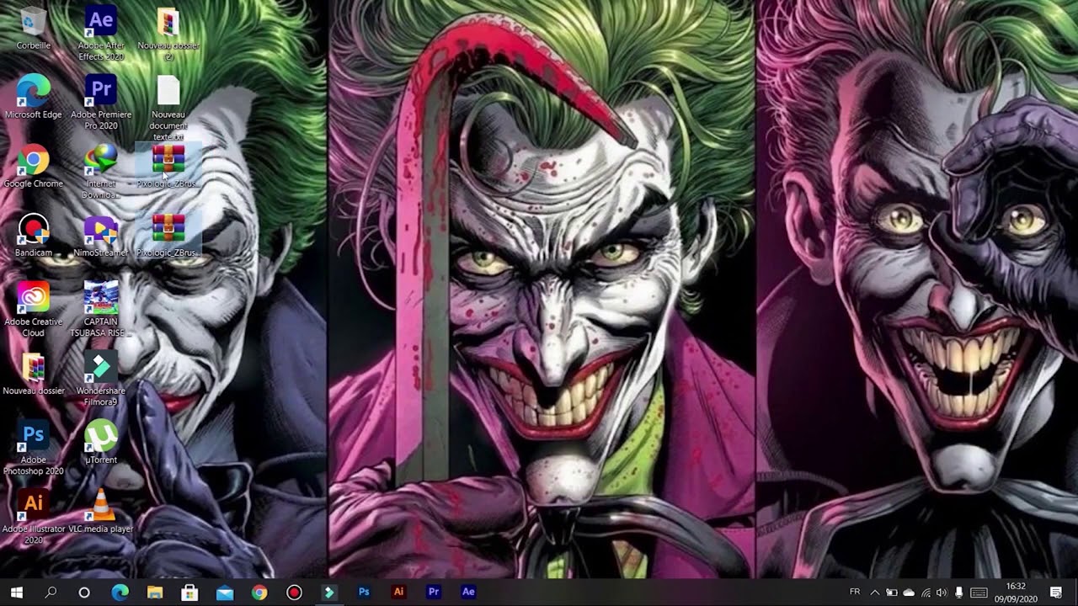Image resolution: width=1078 pixels, height=606 pixels.
Task: Open the Corbeille recycle bin icon
Action: [x=34, y=28]
